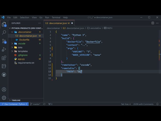Click the "NODE_VERSION" key on line 8
The height and width of the screenshot is (121, 161).
click(x=81, y=55)
